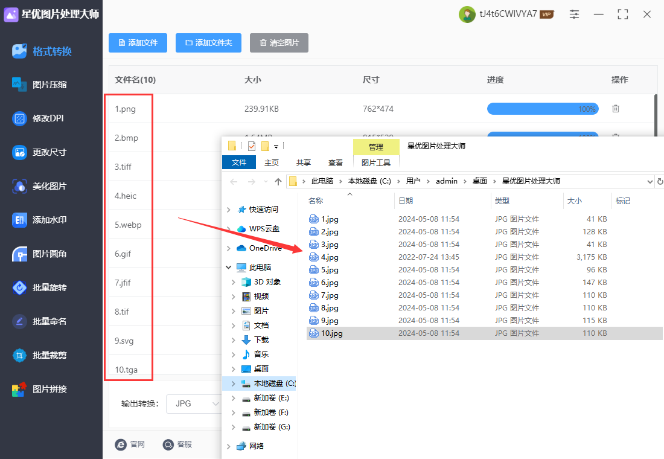Switch to the 图片工具 ribbon tab
664x459 pixels.
point(376,162)
